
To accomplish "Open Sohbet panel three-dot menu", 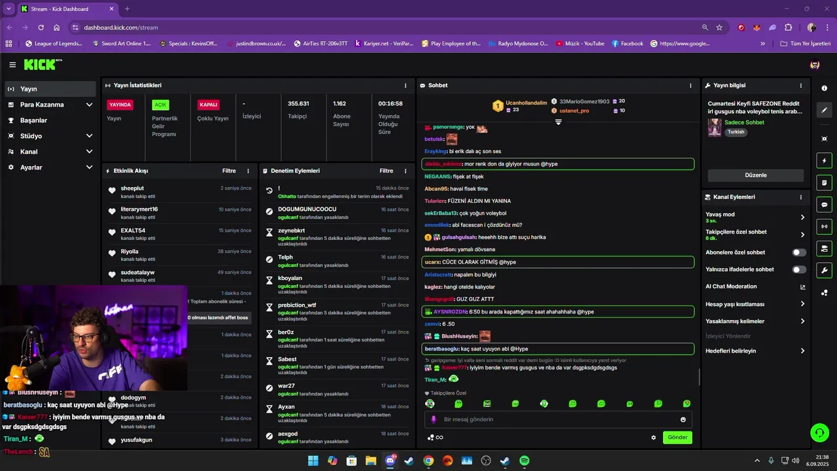I will tap(691, 86).
